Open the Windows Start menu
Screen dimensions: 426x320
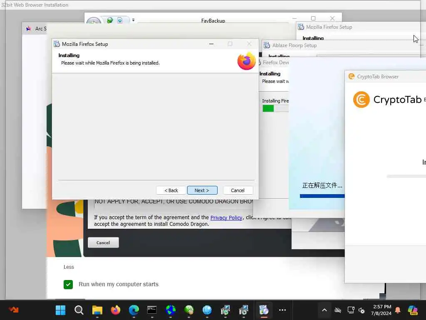click(60, 310)
